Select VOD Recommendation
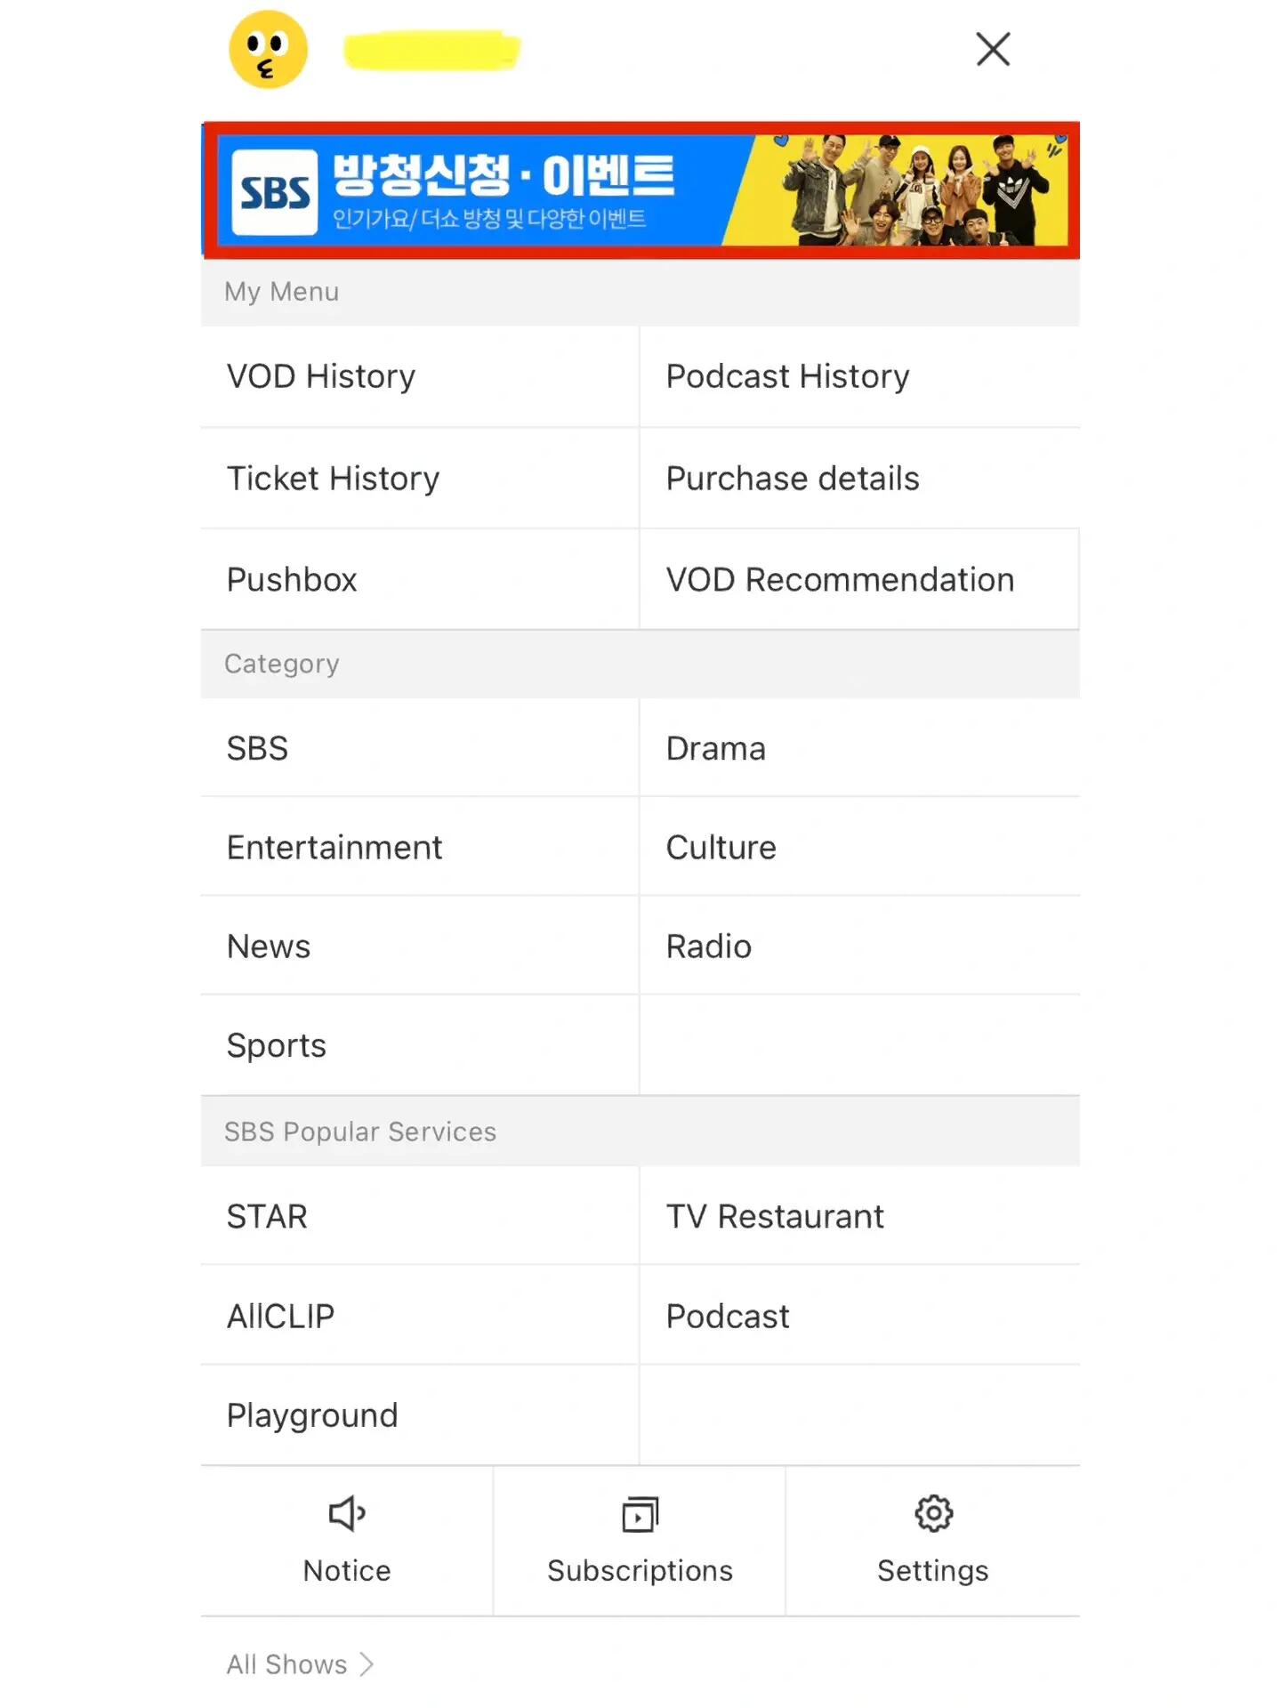The width and height of the screenshot is (1281, 1708). (860, 580)
